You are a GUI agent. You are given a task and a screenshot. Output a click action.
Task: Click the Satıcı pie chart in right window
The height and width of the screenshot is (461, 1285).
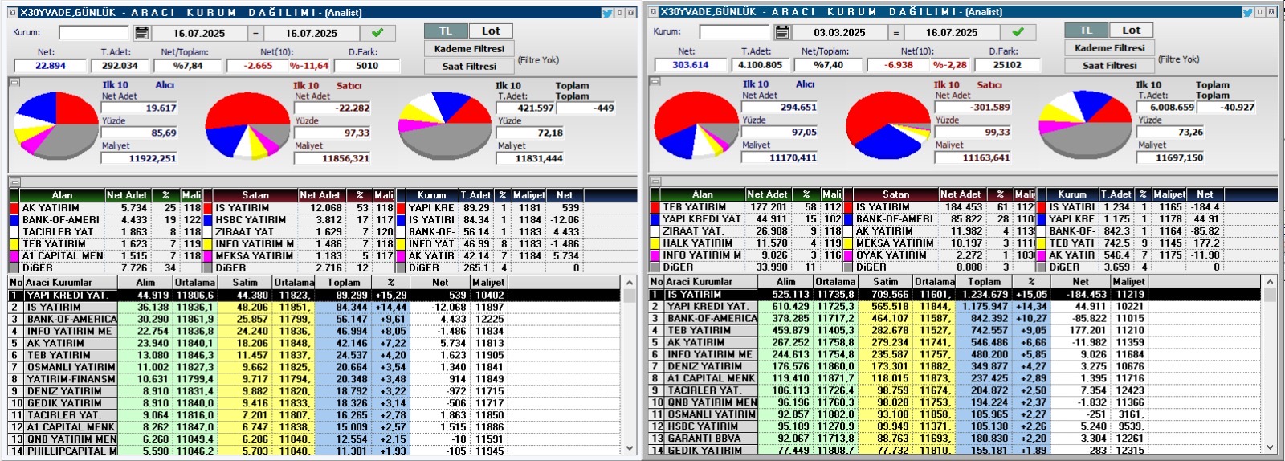(887, 124)
